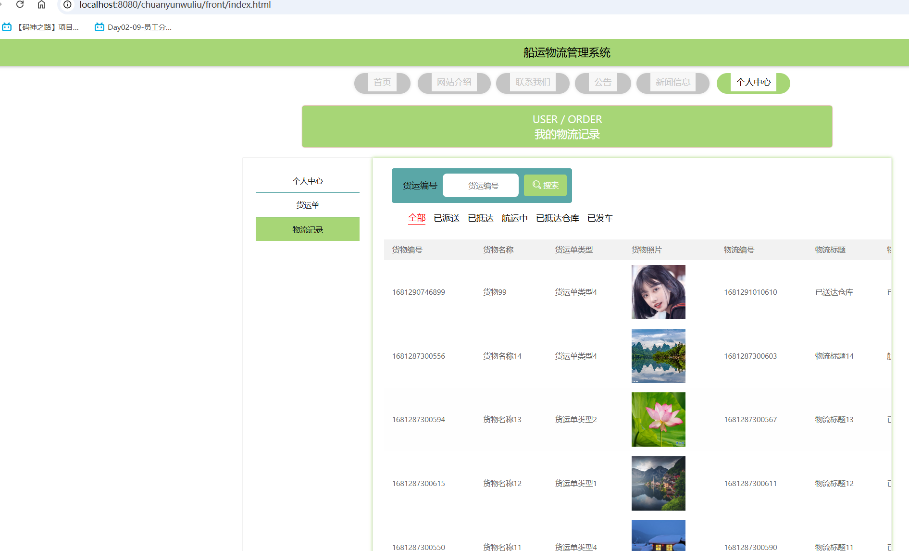Click logistics number 1681287300590

pos(750,547)
